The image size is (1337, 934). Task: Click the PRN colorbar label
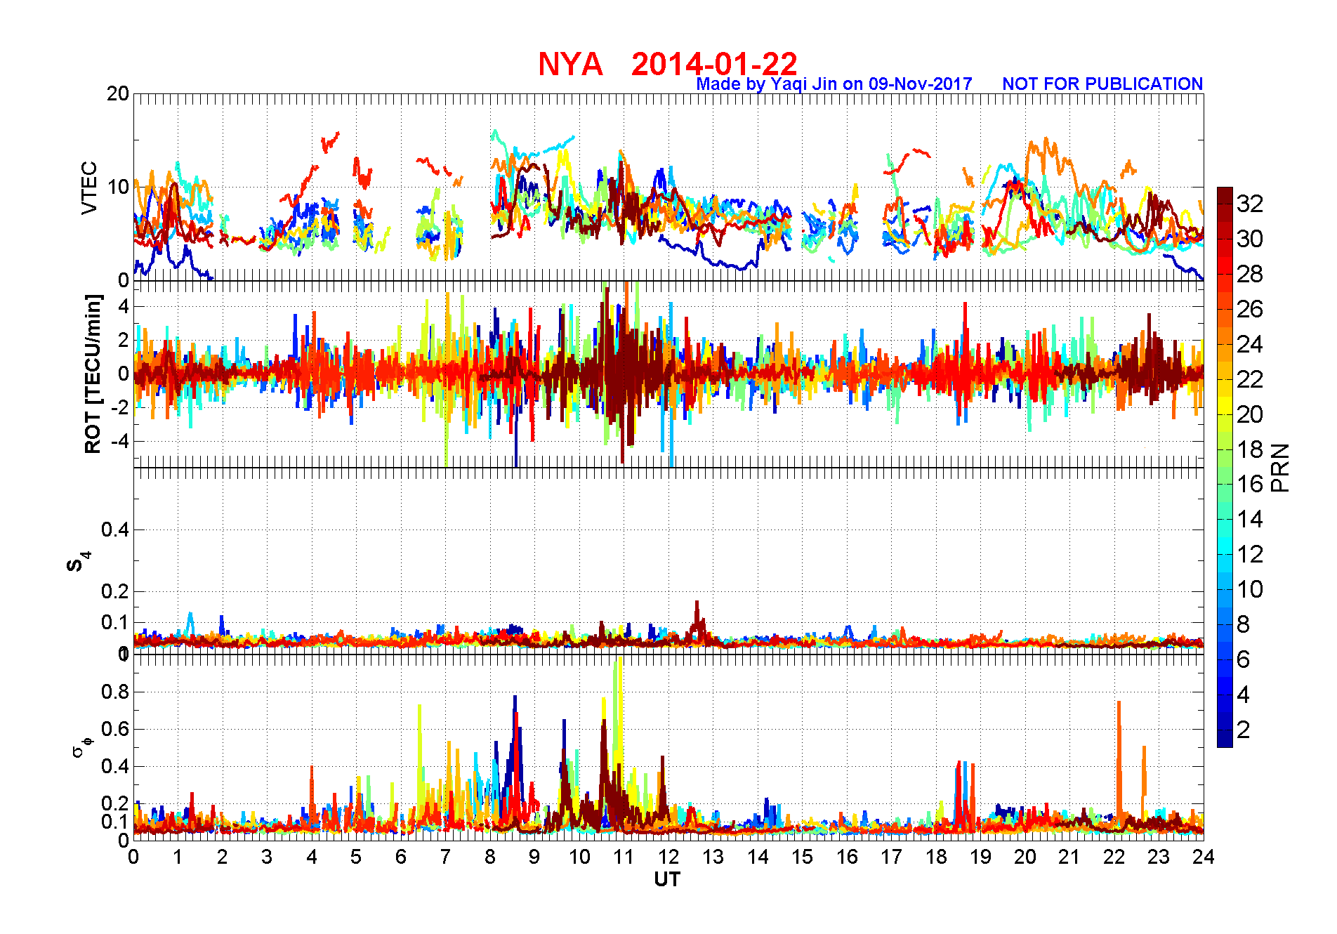1280,467
